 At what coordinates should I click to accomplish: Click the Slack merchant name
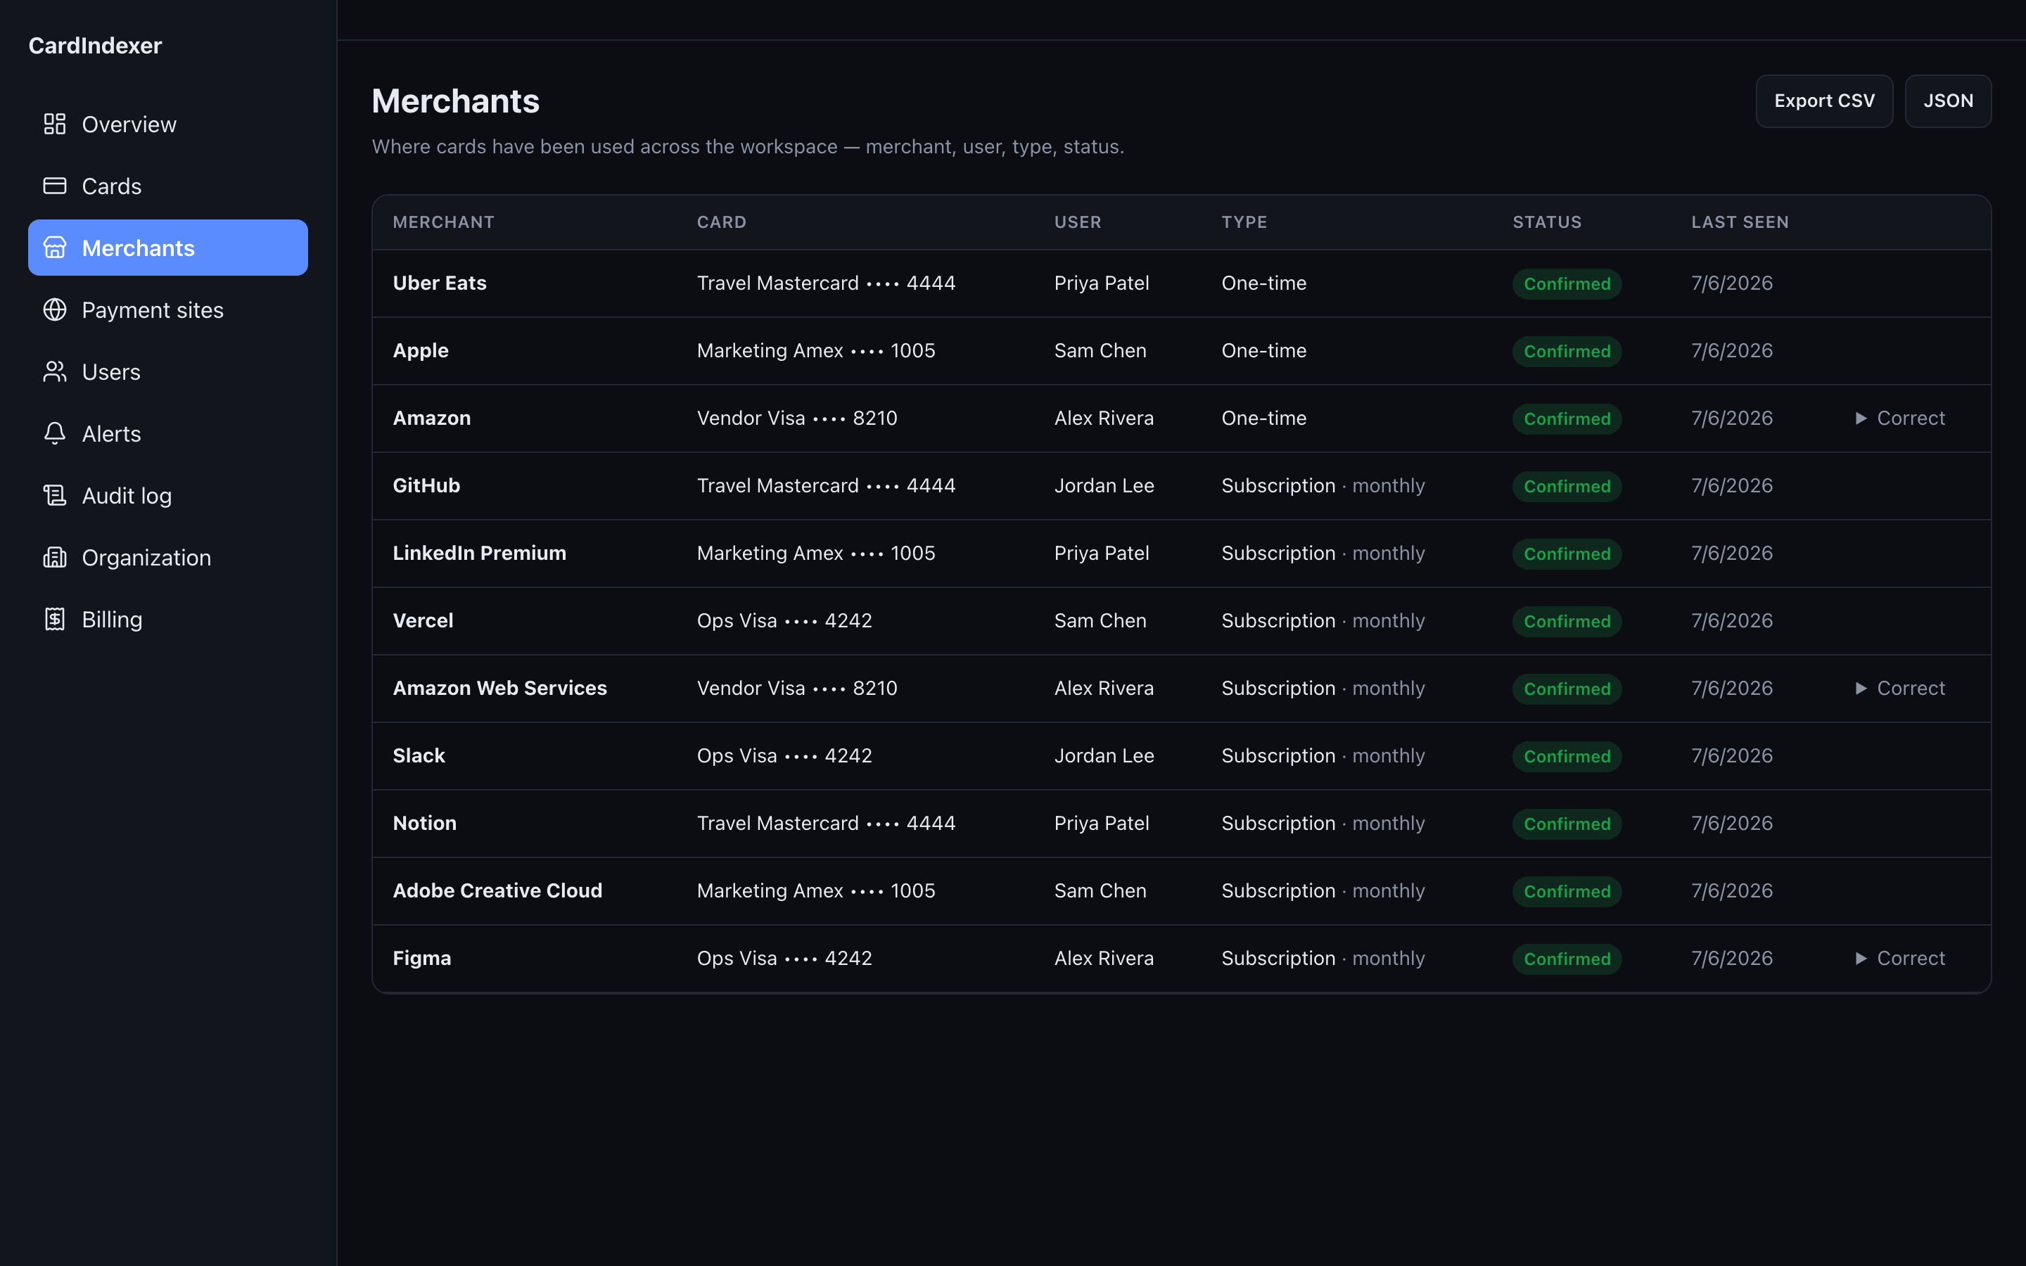[x=419, y=755]
